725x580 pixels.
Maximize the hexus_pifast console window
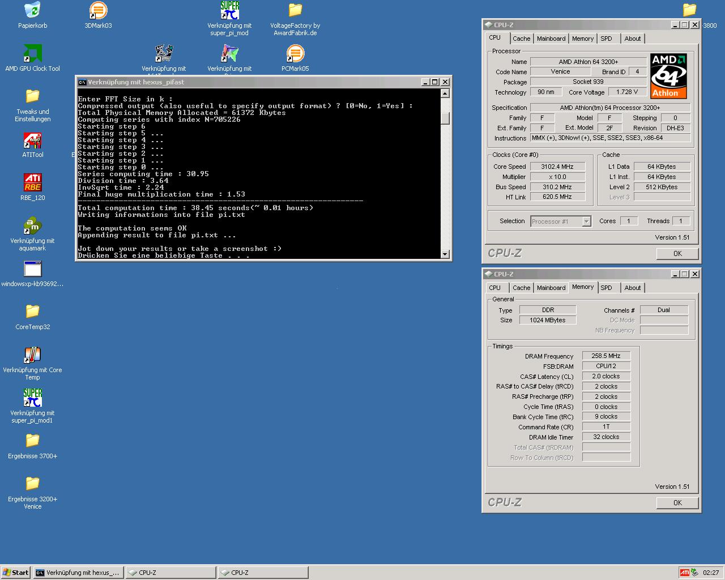(435, 82)
